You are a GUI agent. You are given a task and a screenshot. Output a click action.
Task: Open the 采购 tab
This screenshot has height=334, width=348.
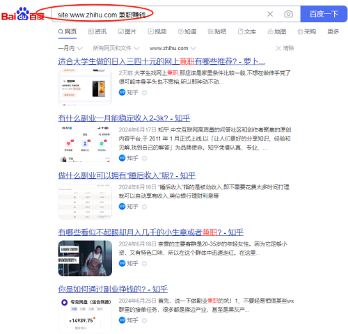point(307,31)
